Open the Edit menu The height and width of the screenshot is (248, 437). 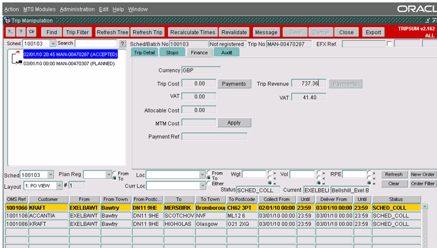coord(104,9)
